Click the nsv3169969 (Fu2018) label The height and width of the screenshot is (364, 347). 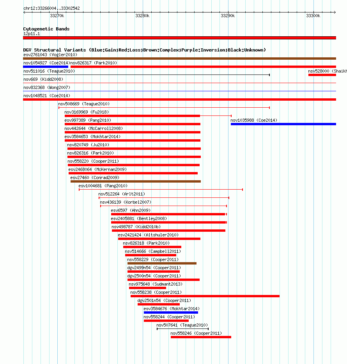click(87, 112)
